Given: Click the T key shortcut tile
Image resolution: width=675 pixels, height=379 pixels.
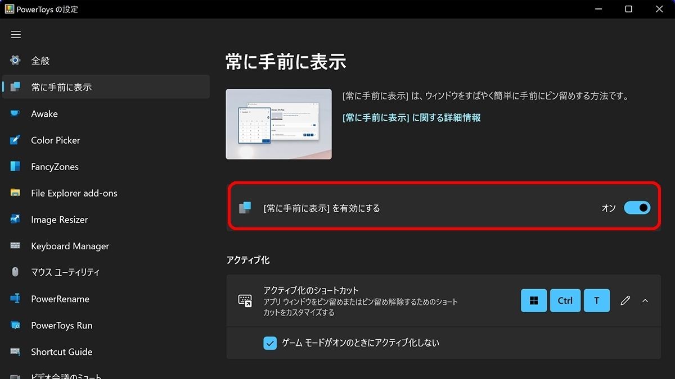Looking at the screenshot, I should click(597, 300).
